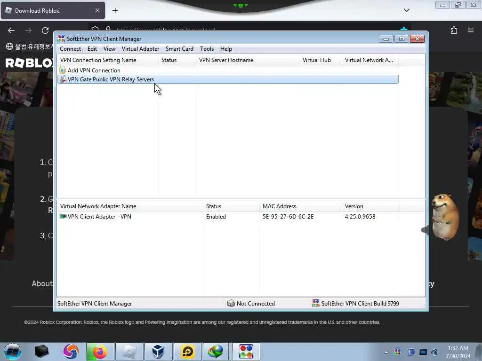Click the Virtual Network A... column header
Viewport: 482px width, 361px height.
[x=370, y=60]
